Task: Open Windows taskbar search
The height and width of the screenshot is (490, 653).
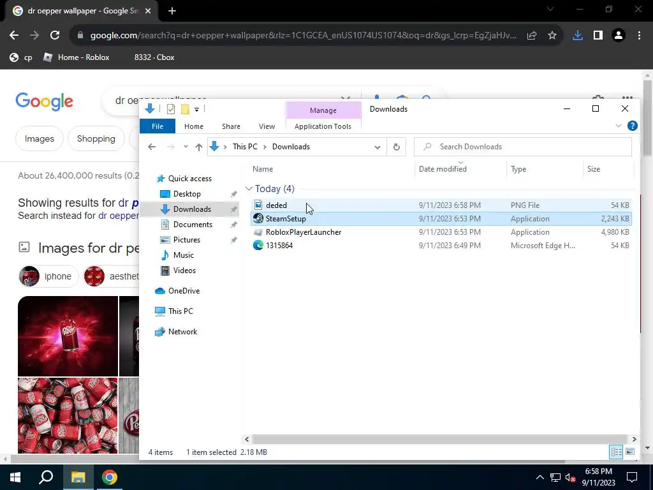Action: click(46, 477)
